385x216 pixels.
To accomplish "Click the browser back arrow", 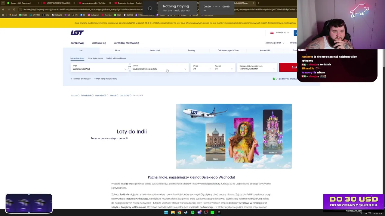I will point(3,9).
